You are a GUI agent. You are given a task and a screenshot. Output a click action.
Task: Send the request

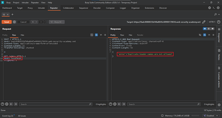(7, 22)
